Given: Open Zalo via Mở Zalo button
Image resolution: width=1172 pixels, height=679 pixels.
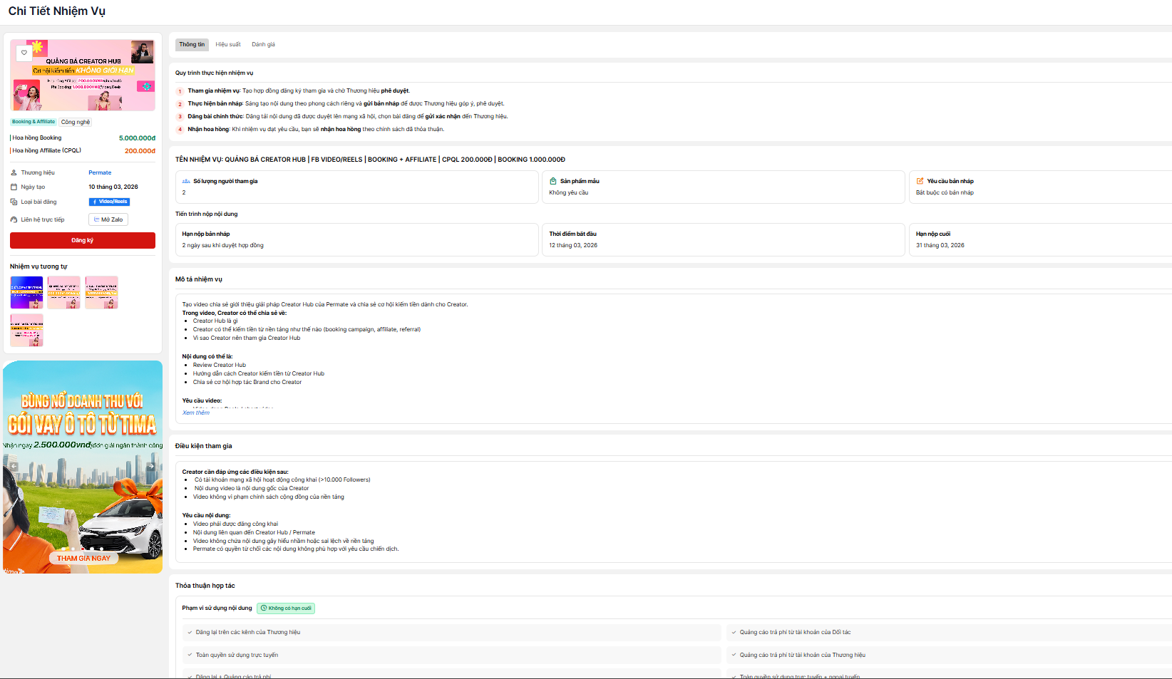Looking at the screenshot, I should point(108,219).
